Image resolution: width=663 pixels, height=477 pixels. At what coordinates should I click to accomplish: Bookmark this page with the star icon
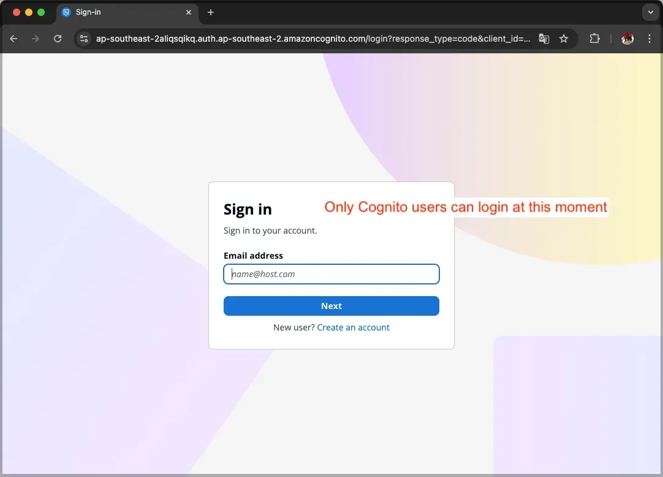564,39
